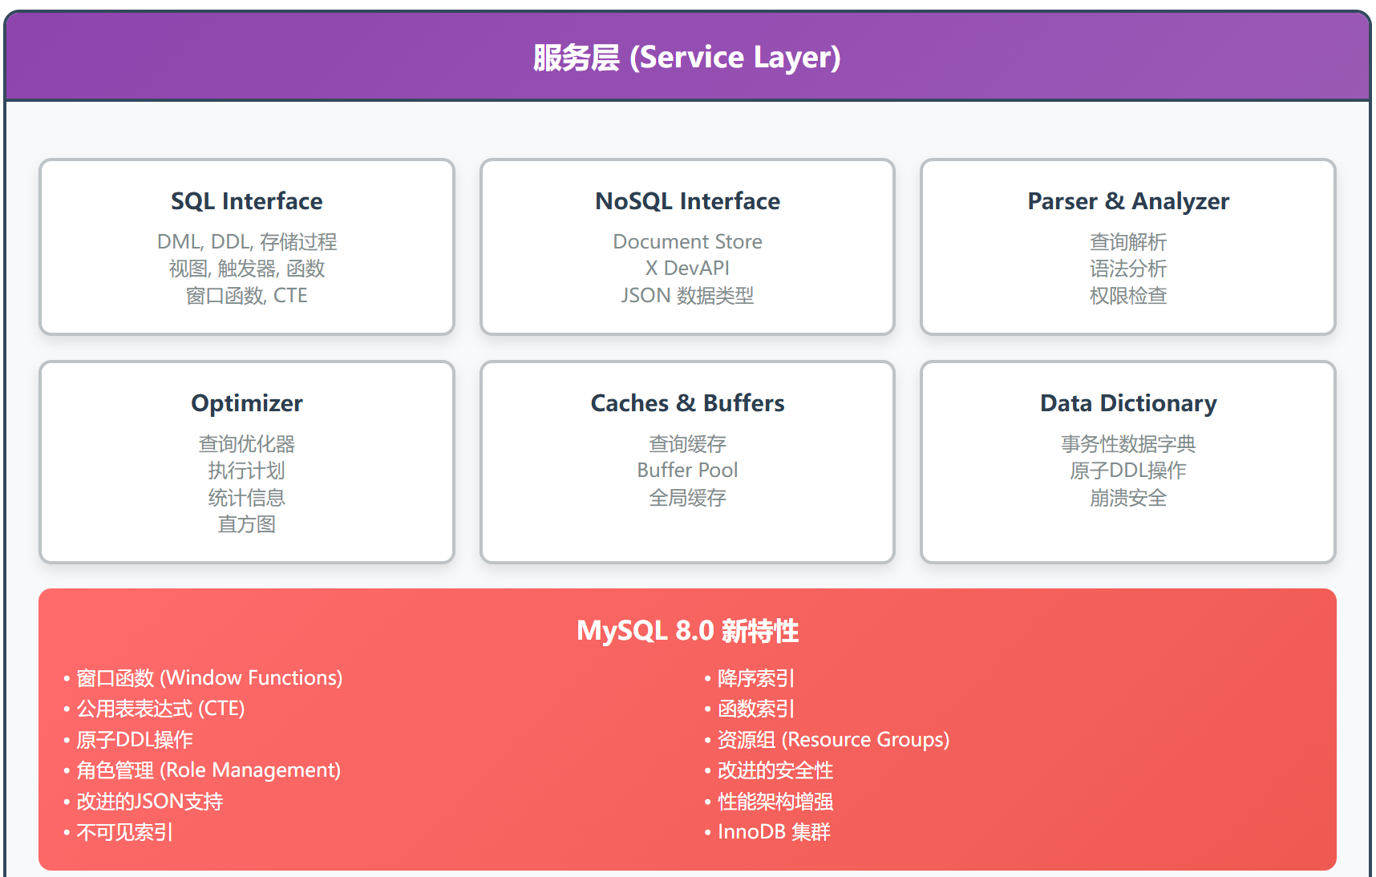Click '角色管理 (Role Management)' bullet
Viewport: 1376px width, 877px height.
[202, 770]
